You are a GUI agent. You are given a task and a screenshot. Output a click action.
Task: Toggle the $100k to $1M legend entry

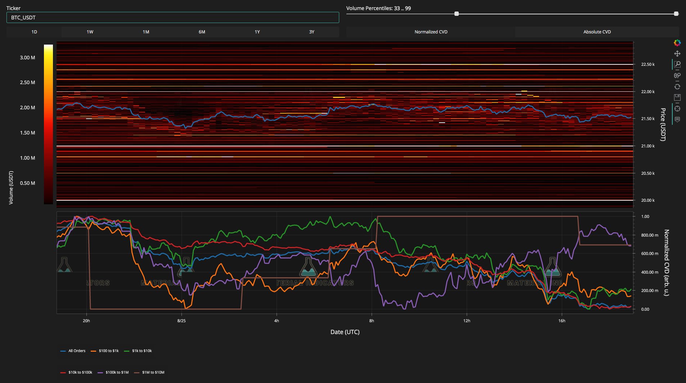tap(117, 372)
